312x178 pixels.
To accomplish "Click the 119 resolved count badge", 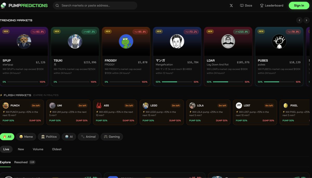I will point(32,162).
